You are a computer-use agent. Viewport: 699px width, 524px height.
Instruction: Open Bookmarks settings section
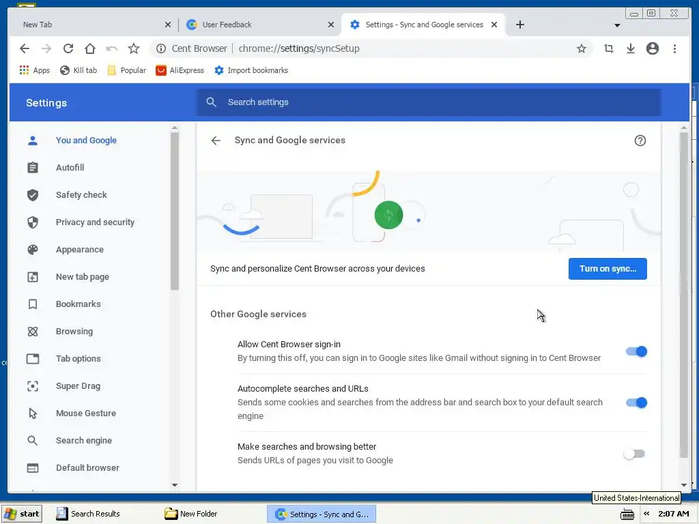click(x=78, y=304)
